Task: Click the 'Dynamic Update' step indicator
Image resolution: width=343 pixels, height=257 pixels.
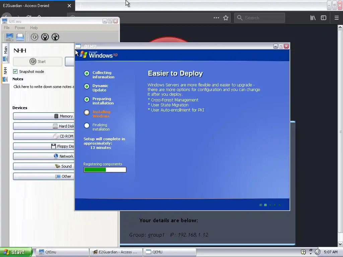Action: pos(87,86)
